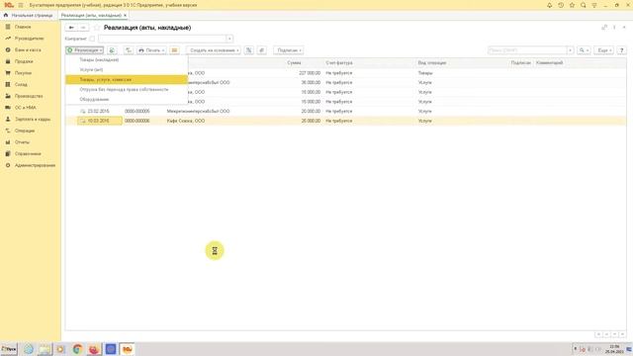Open Руководителю section in sidebar

click(x=29, y=39)
